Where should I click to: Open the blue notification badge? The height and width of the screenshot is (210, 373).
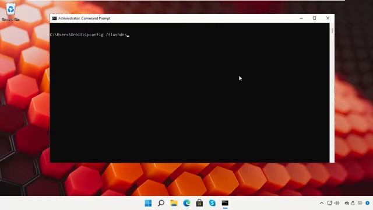point(368,203)
